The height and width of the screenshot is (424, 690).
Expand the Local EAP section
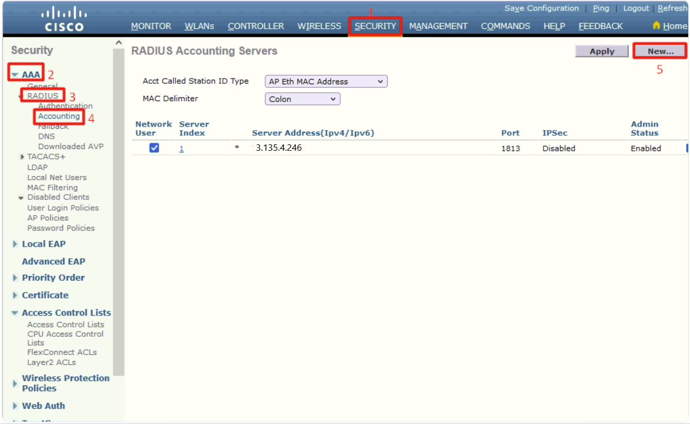pyautogui.click(x=15, y=244)
